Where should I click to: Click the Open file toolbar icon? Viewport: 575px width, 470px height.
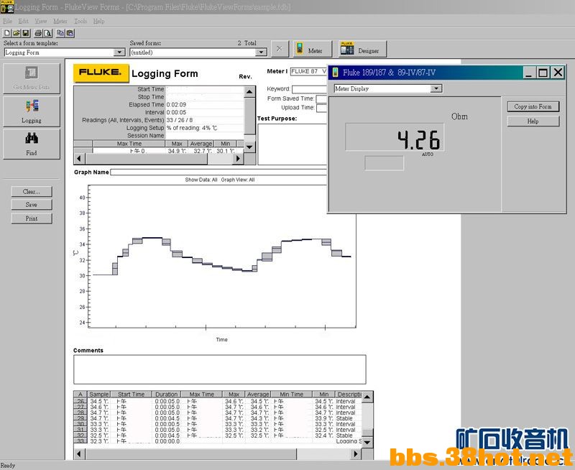[16, 33]
